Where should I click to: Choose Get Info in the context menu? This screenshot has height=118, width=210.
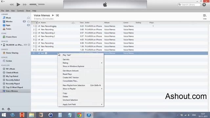[x=81, y=60]
